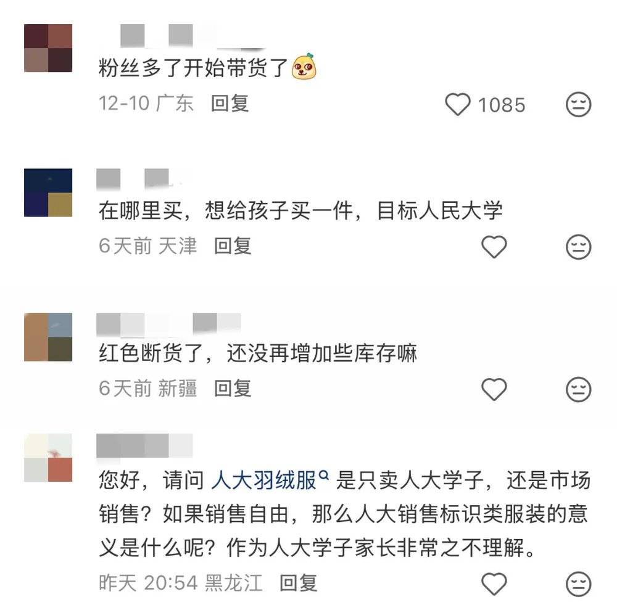Image resolution: width=617 pixels, height=610 pixels.
Task: Tap the emoji in 粉丝多了开始带货了 comment
Action: (305, 67)
